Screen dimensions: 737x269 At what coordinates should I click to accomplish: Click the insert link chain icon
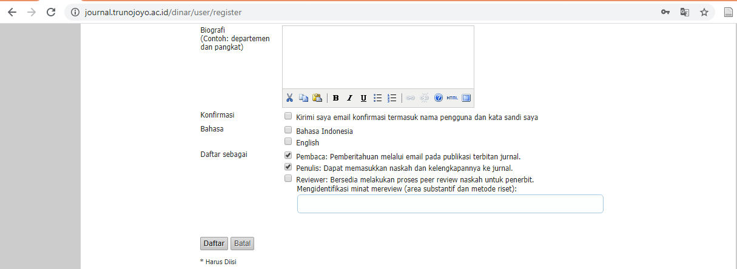411,98
